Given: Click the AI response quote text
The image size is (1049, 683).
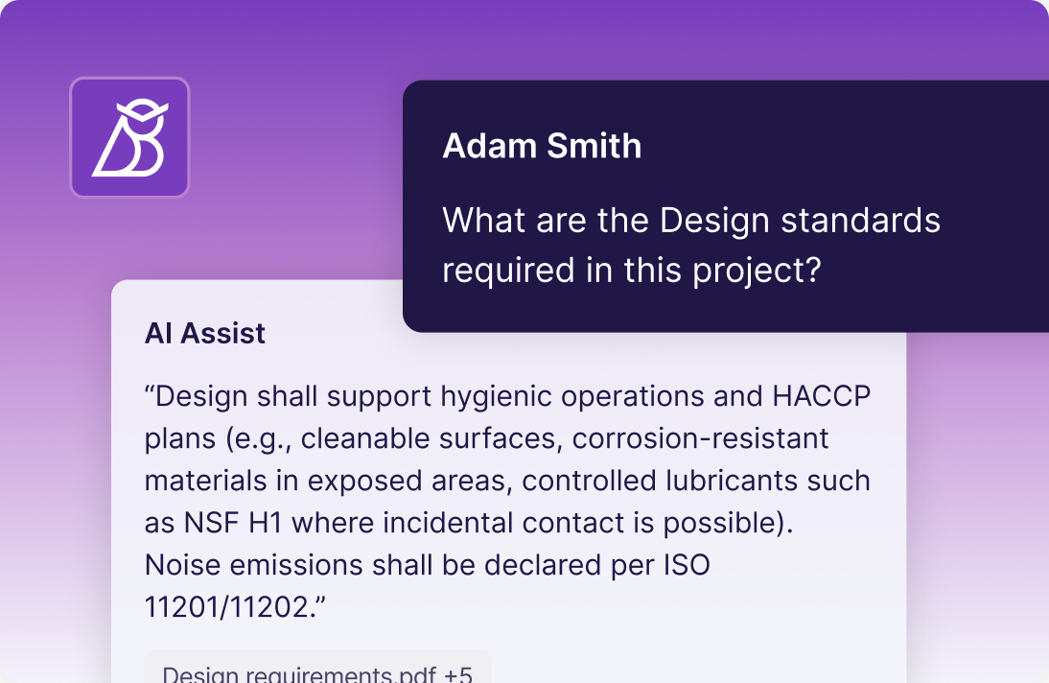Looking at the screenshot, I should point(508,502).
